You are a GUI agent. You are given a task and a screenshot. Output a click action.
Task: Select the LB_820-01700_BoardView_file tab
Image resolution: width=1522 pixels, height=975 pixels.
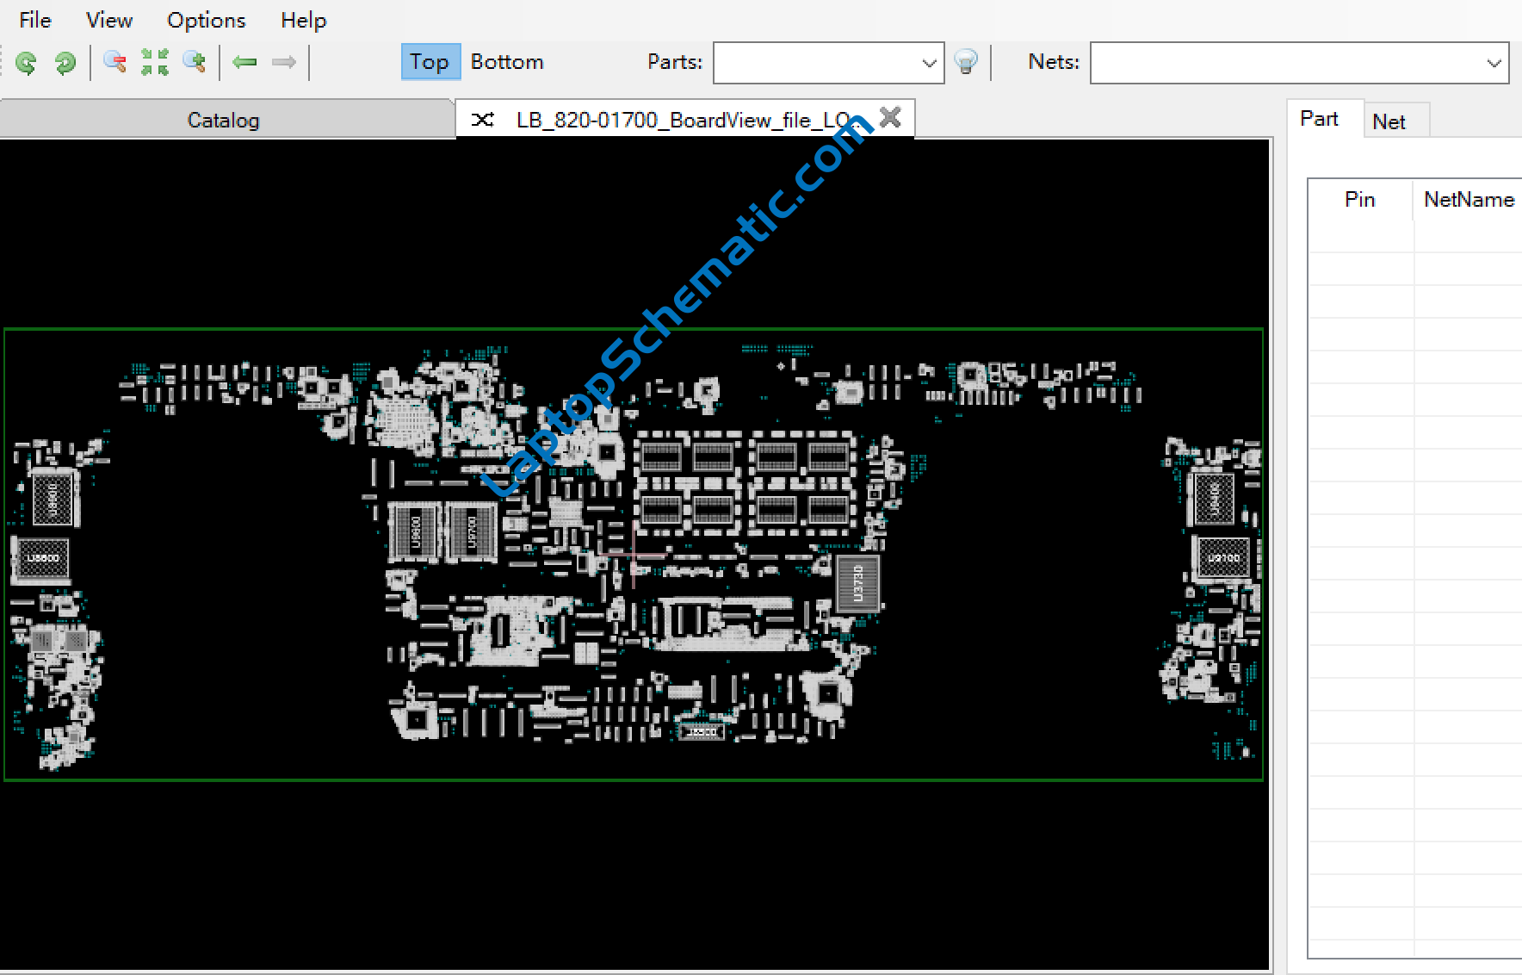(684, 120)
